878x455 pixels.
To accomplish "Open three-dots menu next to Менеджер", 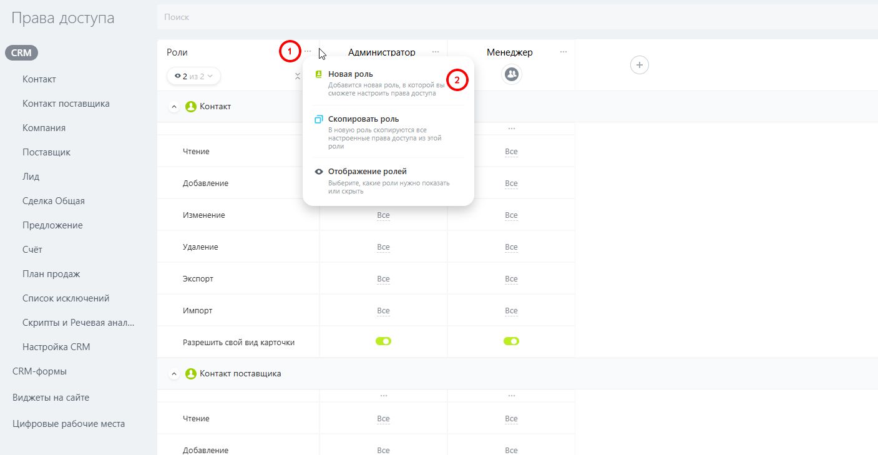I will pos(563,52).
